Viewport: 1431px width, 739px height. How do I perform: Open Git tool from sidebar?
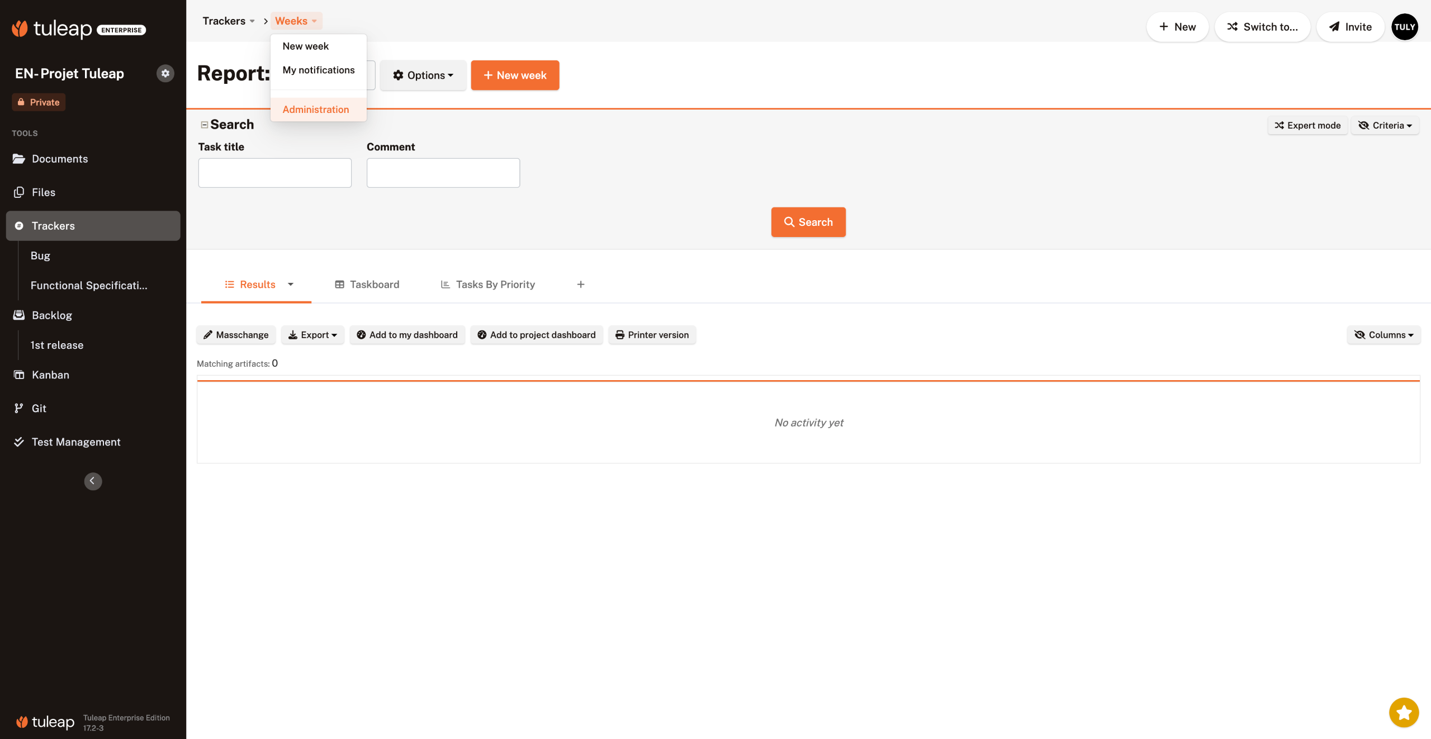point(39,408)
